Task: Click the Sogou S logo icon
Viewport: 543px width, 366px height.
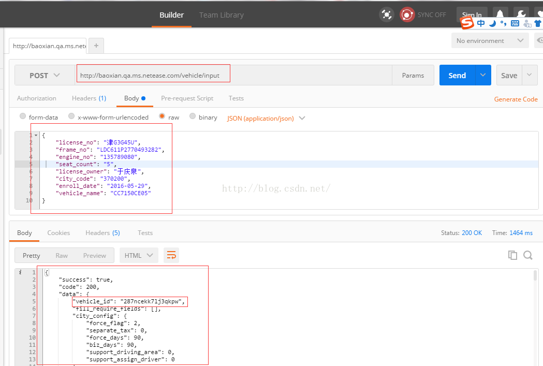Action: (x=467, y=23)
